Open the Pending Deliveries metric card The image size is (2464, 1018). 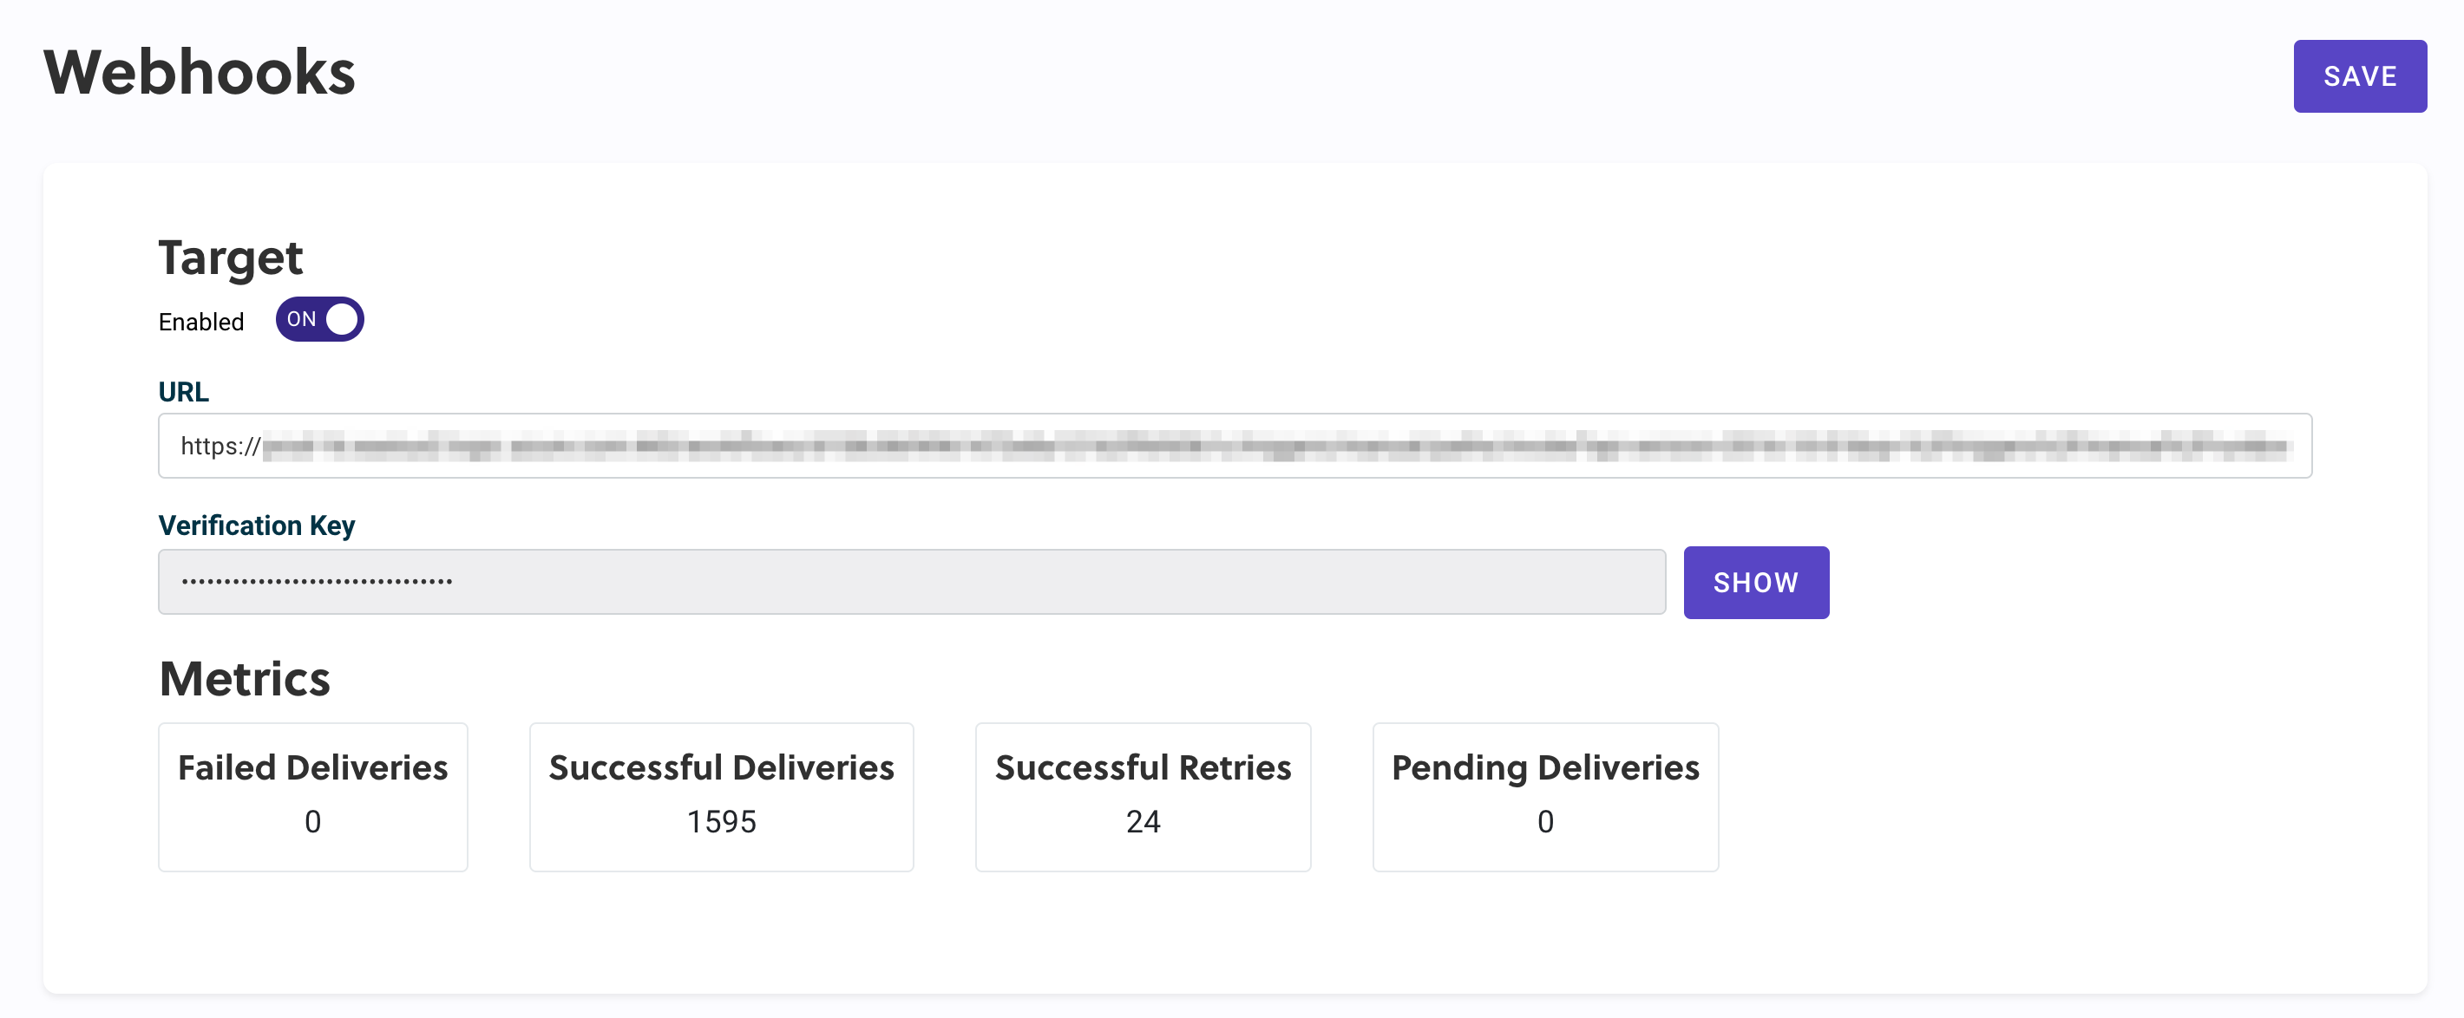pyautogui.click(x=1545, y=796)
